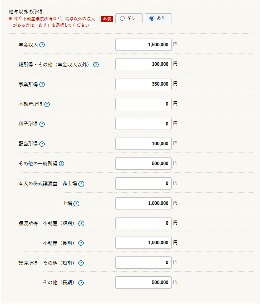Show help for その他（短期）
261x305 pixels.
point(81,263)
